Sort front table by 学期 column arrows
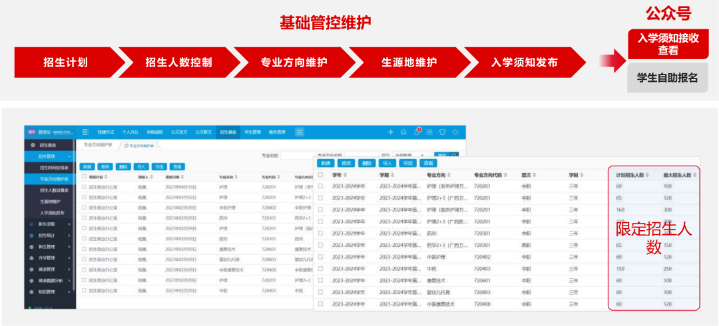 [393, 175]
